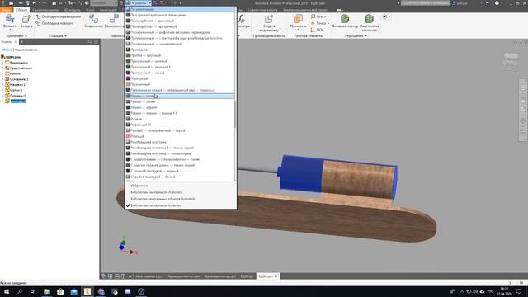Click the navigation wheel icon in the nav bar
Viewport: 528px width, 297px height.
[522, 88]
